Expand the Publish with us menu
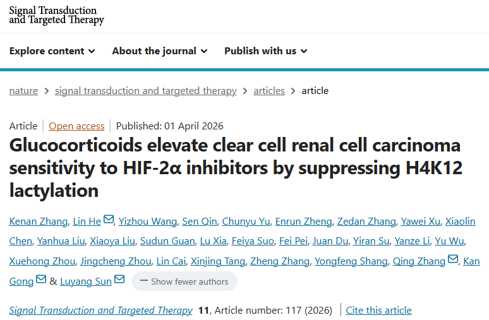This screenshot has width=489, height=320. coord(265,51)
